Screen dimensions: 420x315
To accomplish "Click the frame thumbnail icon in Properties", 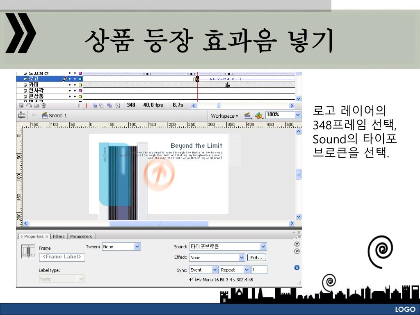I will coord(28,251).
